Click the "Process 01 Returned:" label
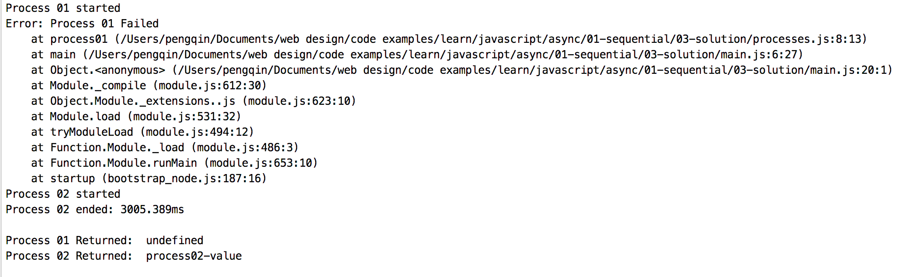Viewport: 906px width, 277px height. [x=69, y=241]
